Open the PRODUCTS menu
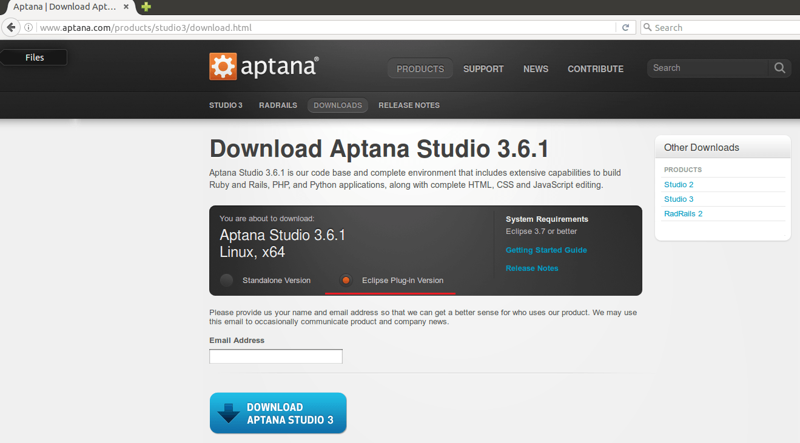This screenshot has height=443, width=800. tap(420, 68)
